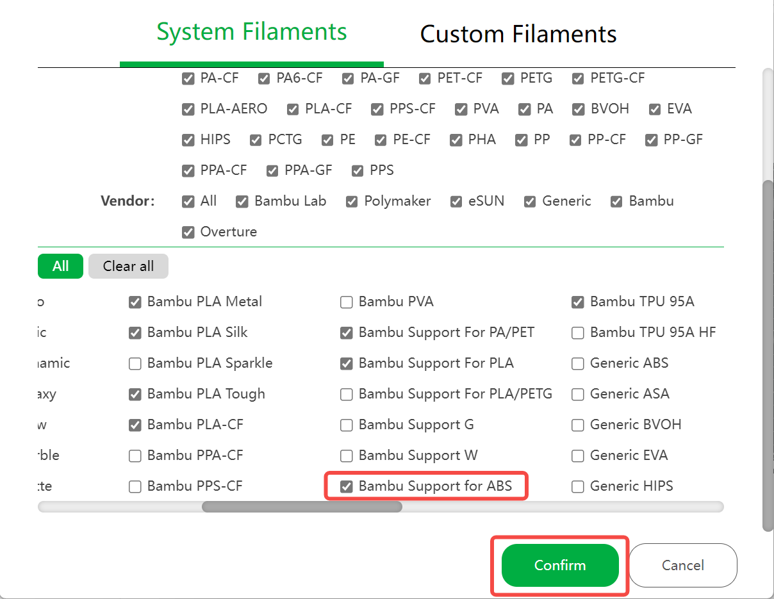Image resolution: width=774 pixels, height=599 pixels.
Task: Enable Generic ASA filament
Action: tap(577, 394)
